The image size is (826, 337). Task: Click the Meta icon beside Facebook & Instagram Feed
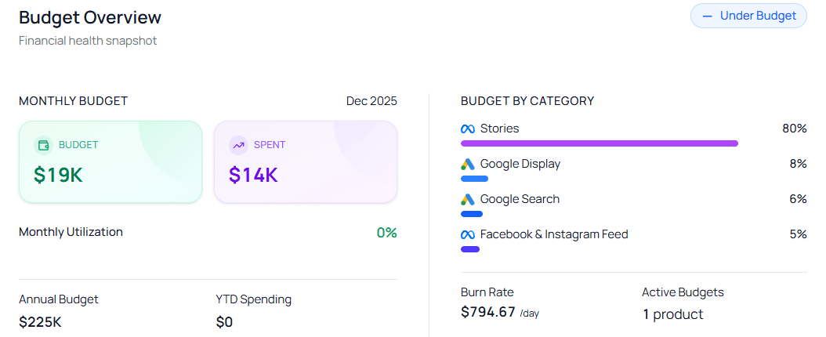click(x=468, y=235)
